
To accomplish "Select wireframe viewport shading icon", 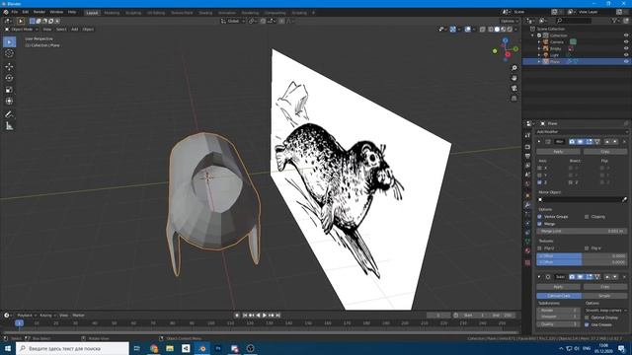I will [490, 29].
